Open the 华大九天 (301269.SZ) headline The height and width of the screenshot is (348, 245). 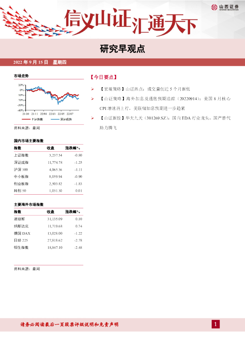pos(165,123)
